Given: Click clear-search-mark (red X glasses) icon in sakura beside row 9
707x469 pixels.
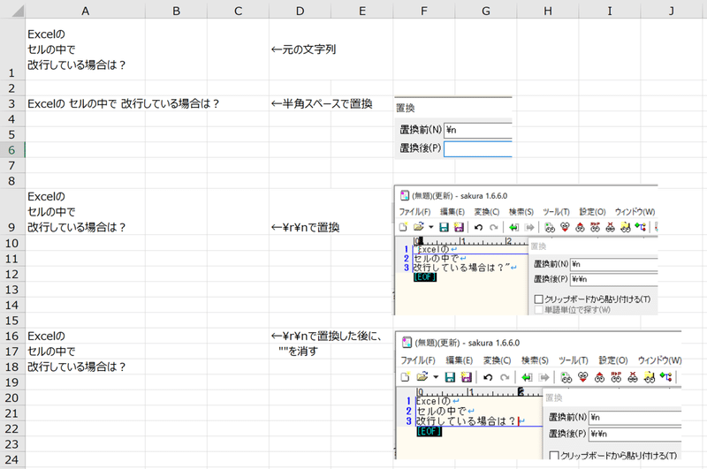Looking at the screenshot, I should (610, 227).
